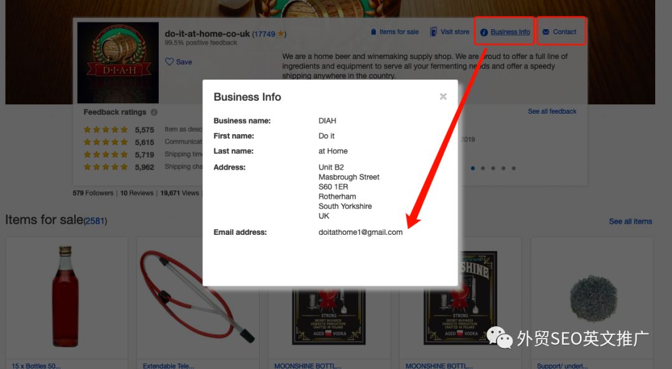
Task: Open the Extendable Tele... listing title
Action: click(169, 365)
